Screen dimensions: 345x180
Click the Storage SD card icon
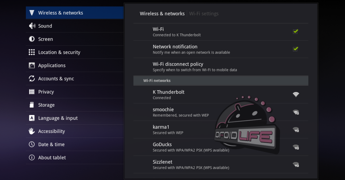32,105
